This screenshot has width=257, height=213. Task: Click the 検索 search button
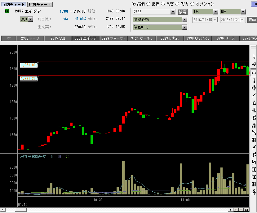182,12
